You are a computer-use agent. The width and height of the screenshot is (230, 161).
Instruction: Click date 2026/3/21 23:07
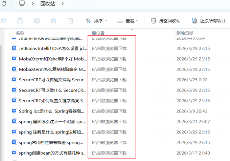click(193, 122)
